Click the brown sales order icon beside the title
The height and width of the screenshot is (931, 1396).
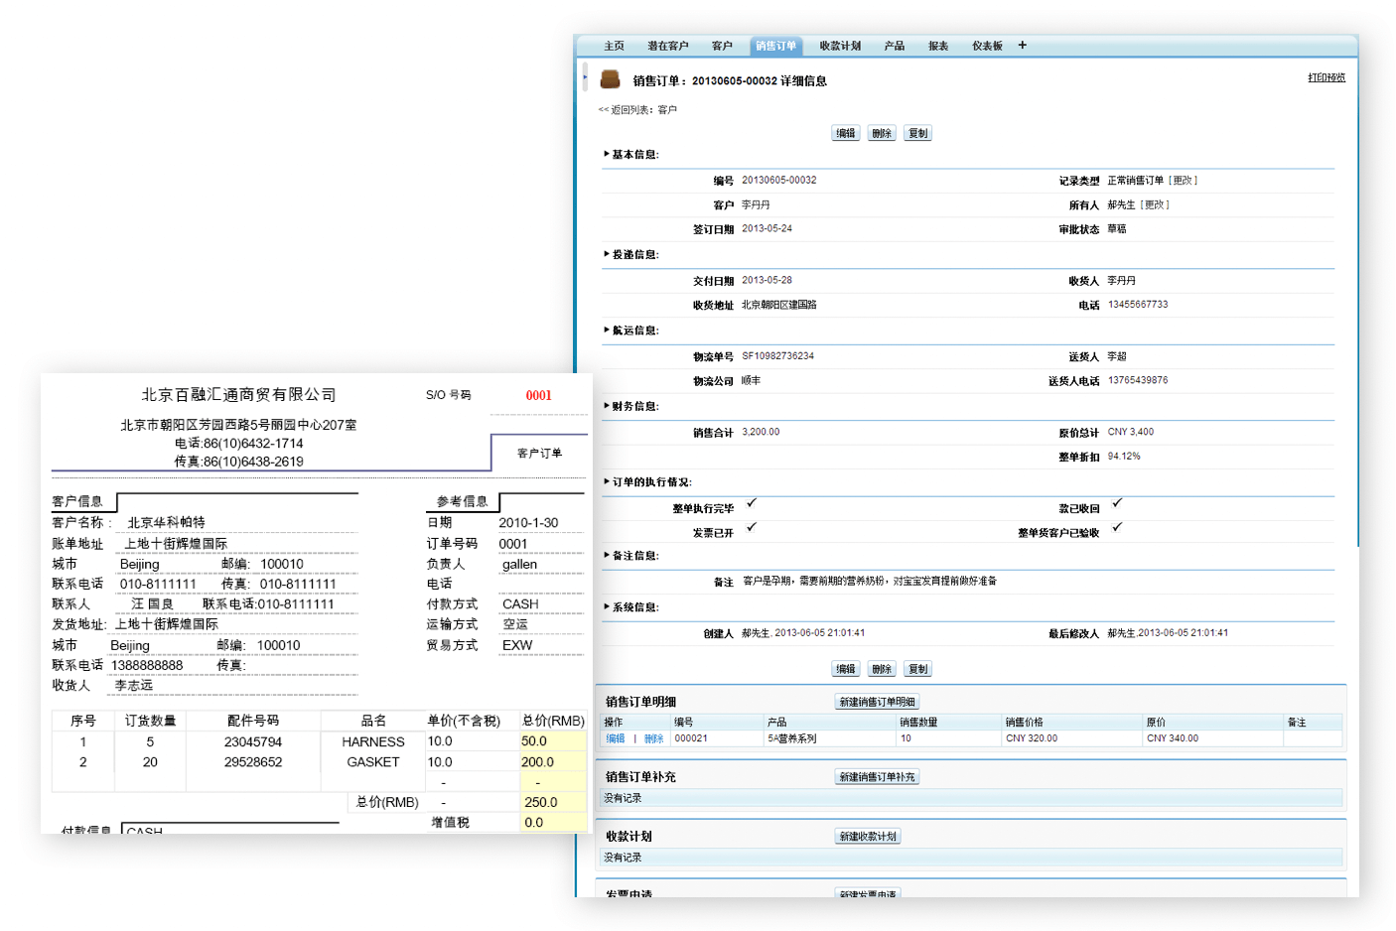(610, 79)
